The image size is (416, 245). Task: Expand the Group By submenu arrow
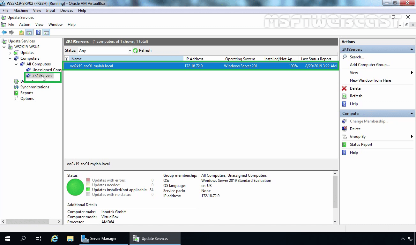412,137
